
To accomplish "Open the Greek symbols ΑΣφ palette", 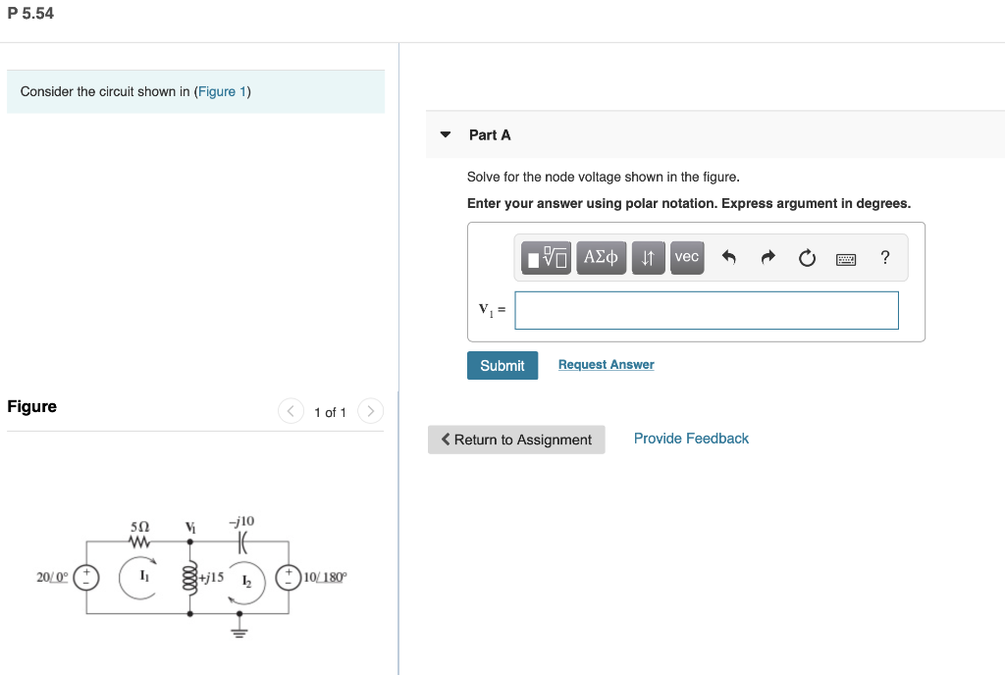I will coord(602,257).
